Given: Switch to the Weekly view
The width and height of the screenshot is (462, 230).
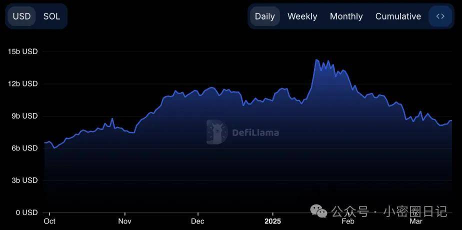Looking at the screenshot, I should tap(302, 16).
